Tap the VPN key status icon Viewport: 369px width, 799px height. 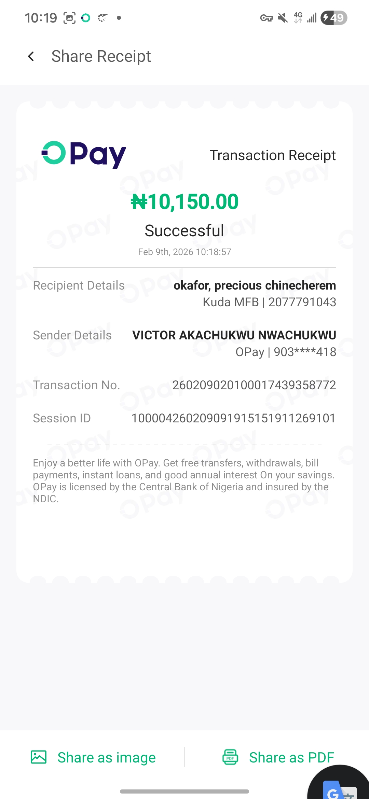coord(266,18)
